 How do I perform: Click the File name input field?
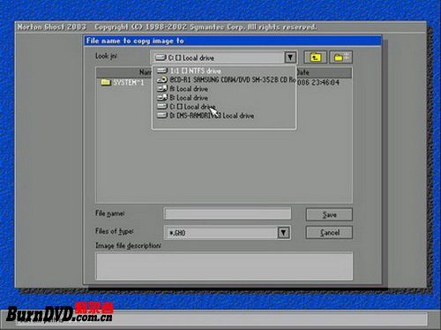pos(228,214)
